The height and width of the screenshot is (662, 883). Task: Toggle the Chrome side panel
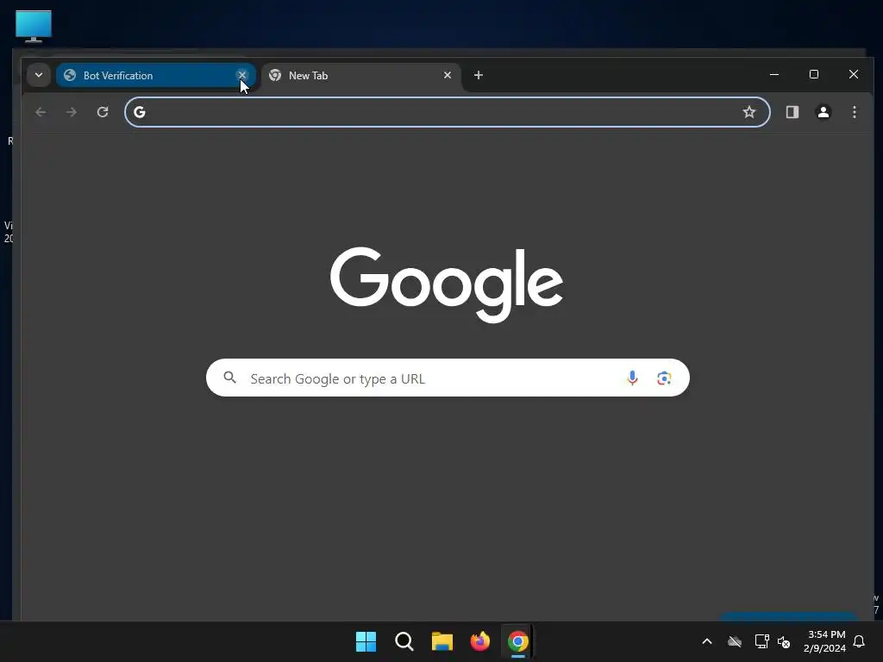[x=792, y=112]
